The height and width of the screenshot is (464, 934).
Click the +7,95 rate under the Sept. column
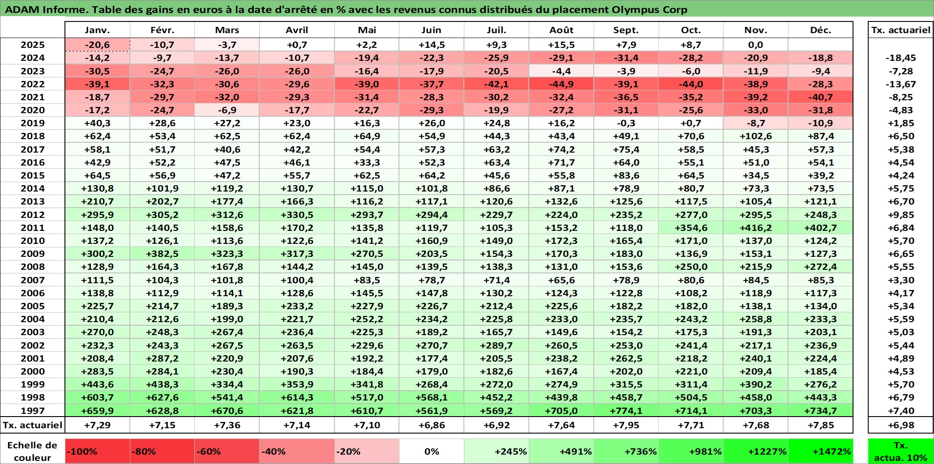626,425
